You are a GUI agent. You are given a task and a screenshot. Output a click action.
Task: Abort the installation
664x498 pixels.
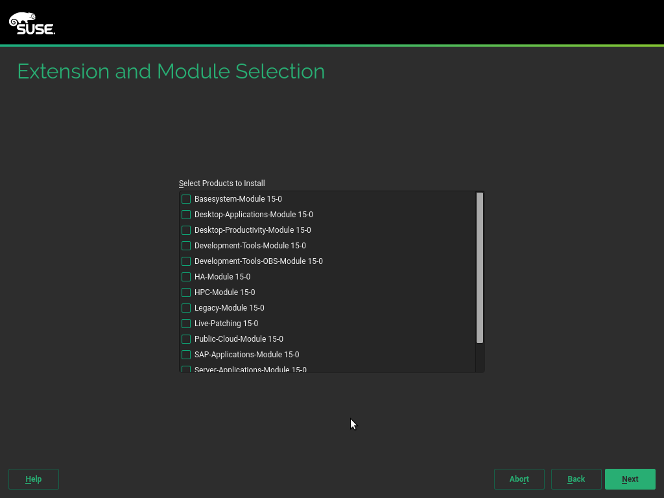(x=519, y=479)
